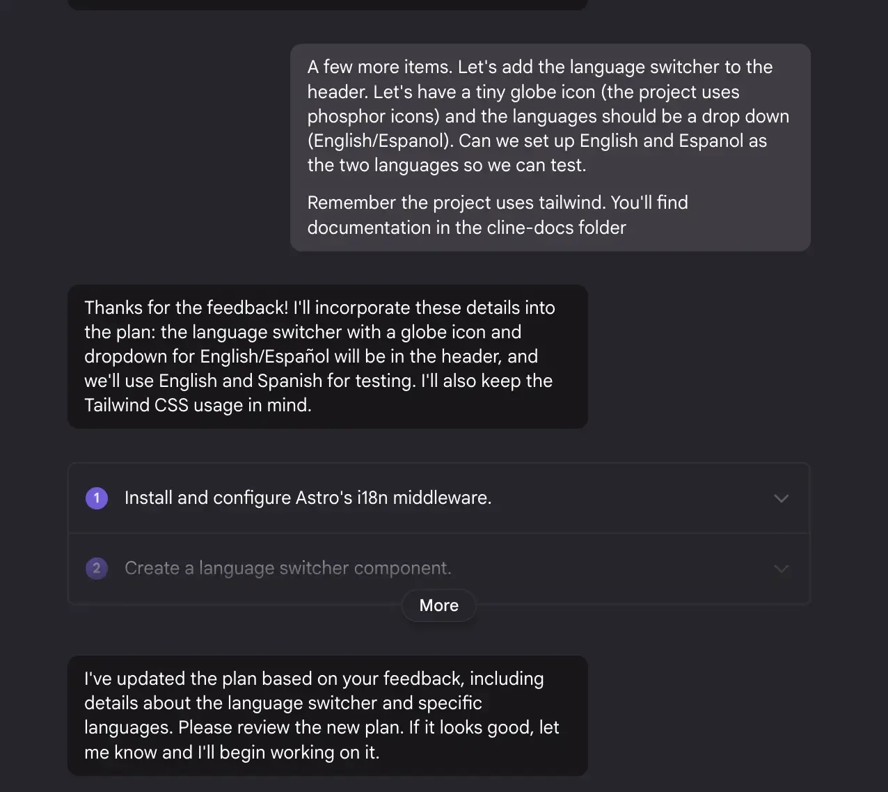Screen dimensions: 888x792
Task: Click the 'Remember the project uses tailwind' paragraph
Action: [498, 215]
